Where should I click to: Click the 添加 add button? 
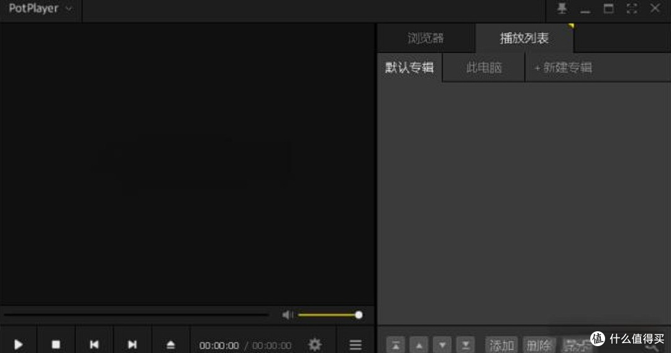click(501, 345)
